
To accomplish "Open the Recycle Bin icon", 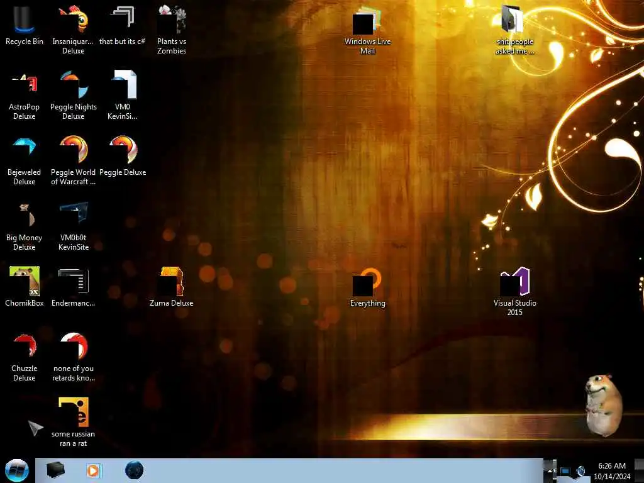I will tap(25, 25).
